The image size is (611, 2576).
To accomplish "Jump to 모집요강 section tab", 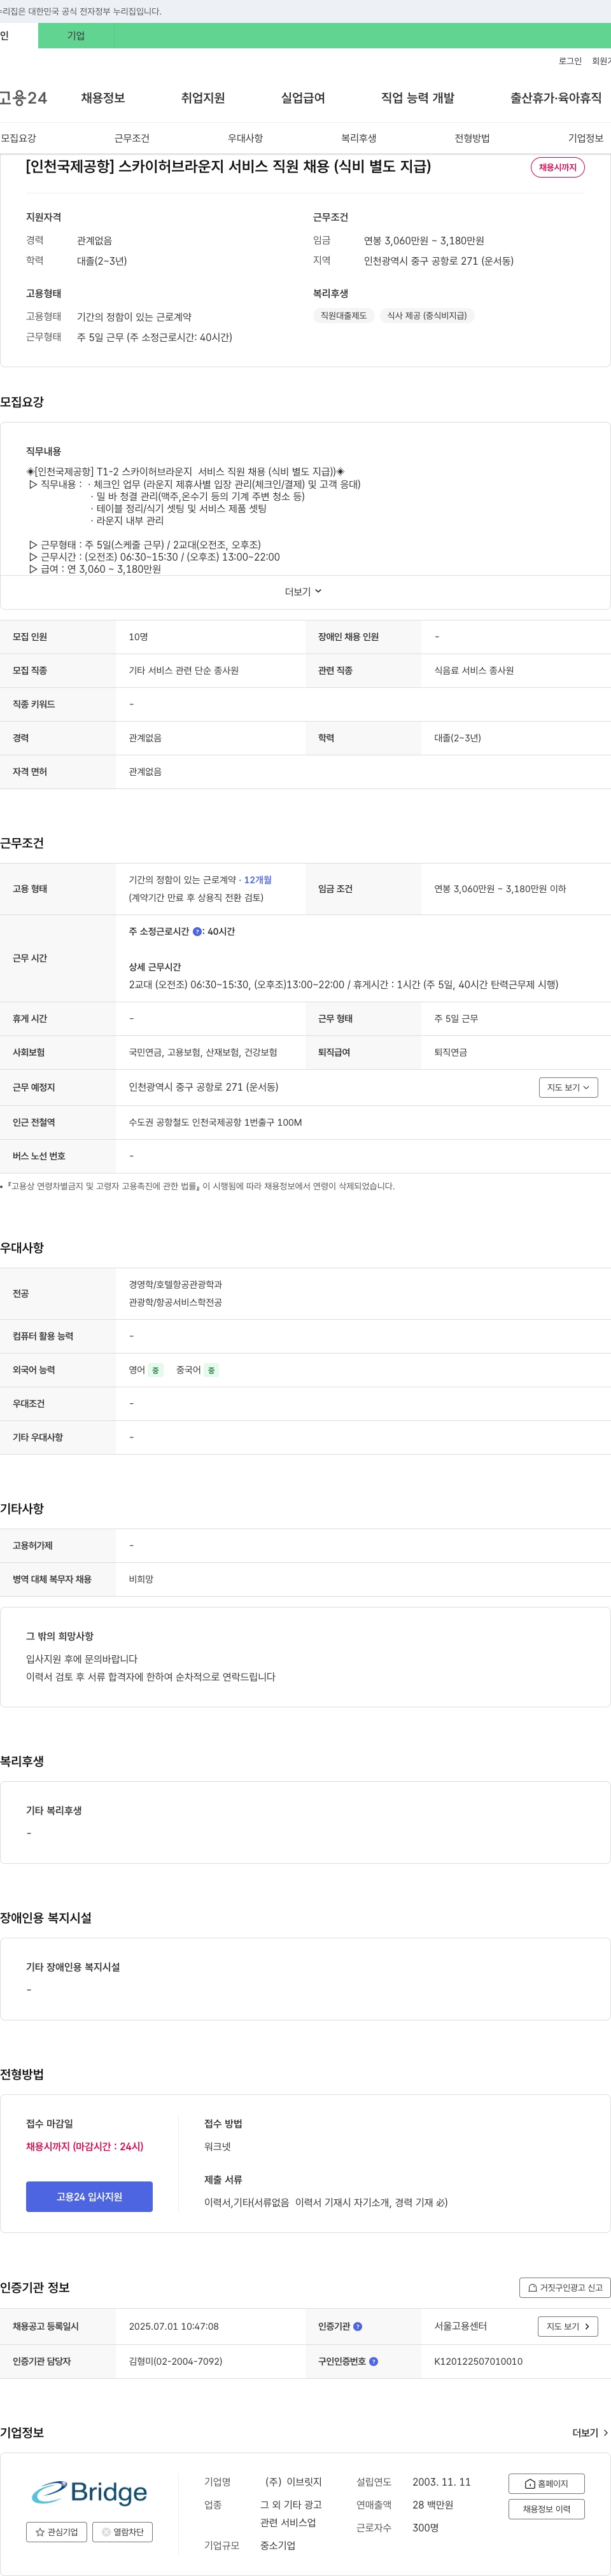I will (18, 138).
